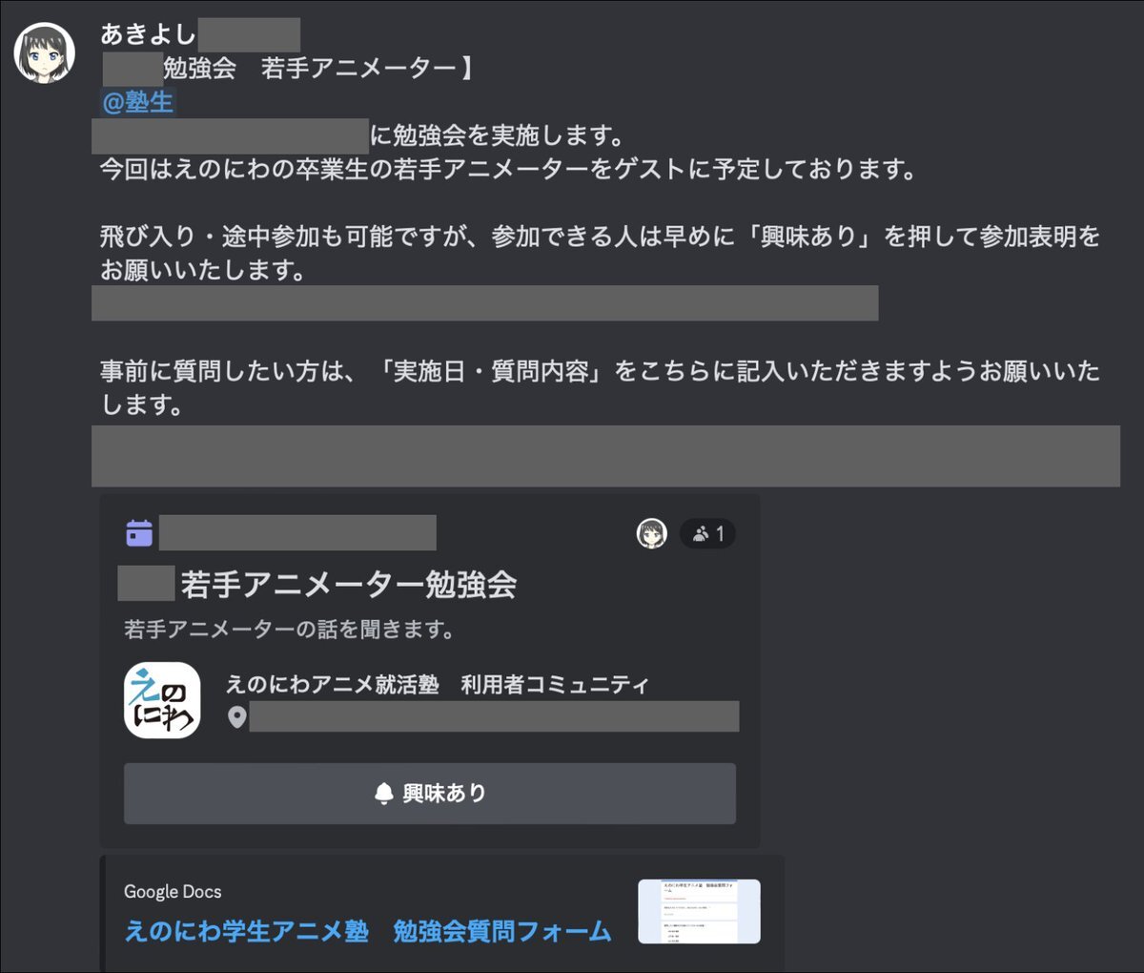Click the bell icon in 興味あり button

click(x=384, y=794)
